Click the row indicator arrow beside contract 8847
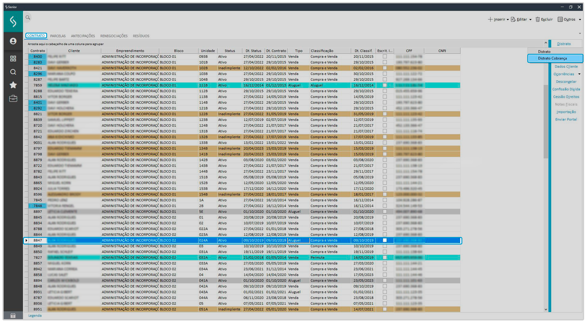The height and width of the screenshot is (321, 585). click(26, 240)
